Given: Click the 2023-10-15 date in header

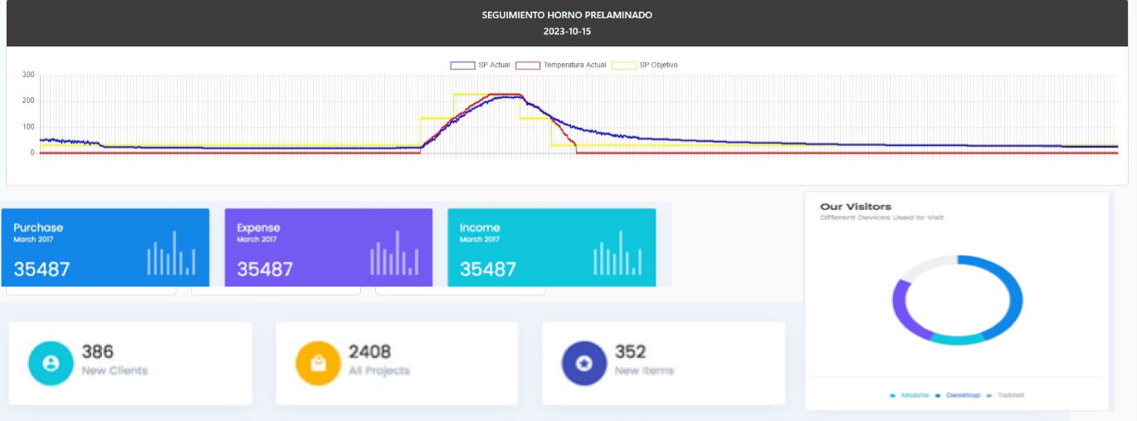Looking at the screenshot, I should (567, 31).
